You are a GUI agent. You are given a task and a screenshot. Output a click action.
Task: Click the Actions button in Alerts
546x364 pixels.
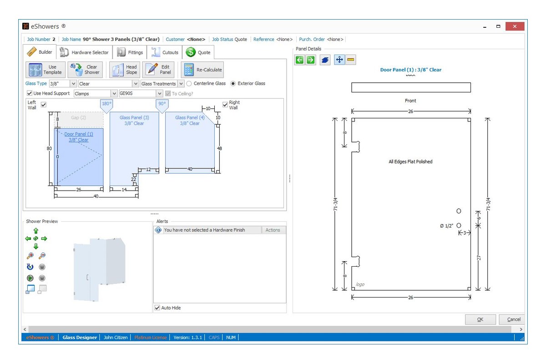[273, 230]
